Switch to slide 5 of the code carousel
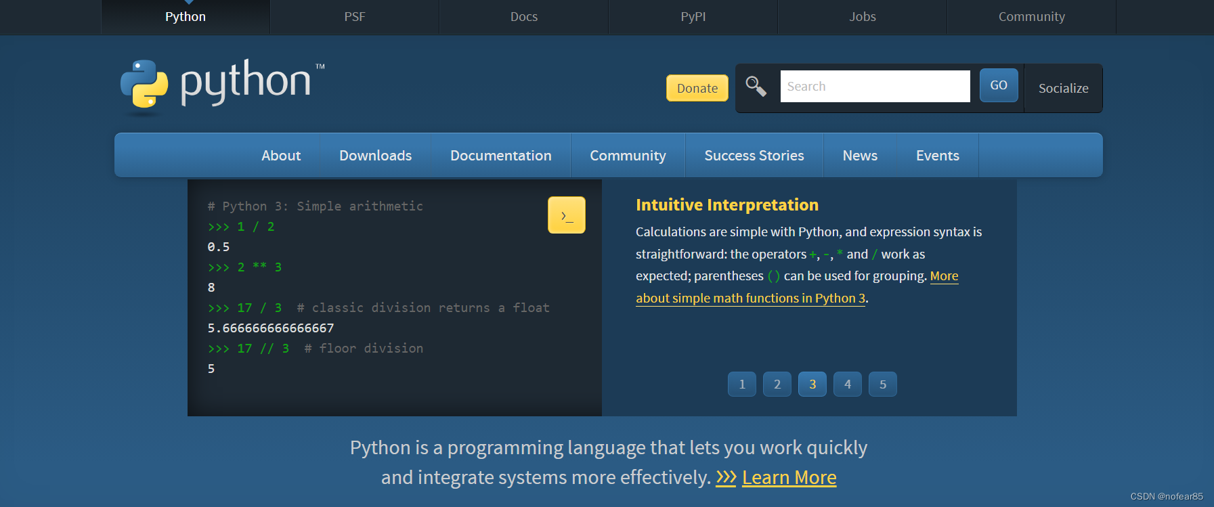Viewport: 1214px width, 507px height. 883,384
